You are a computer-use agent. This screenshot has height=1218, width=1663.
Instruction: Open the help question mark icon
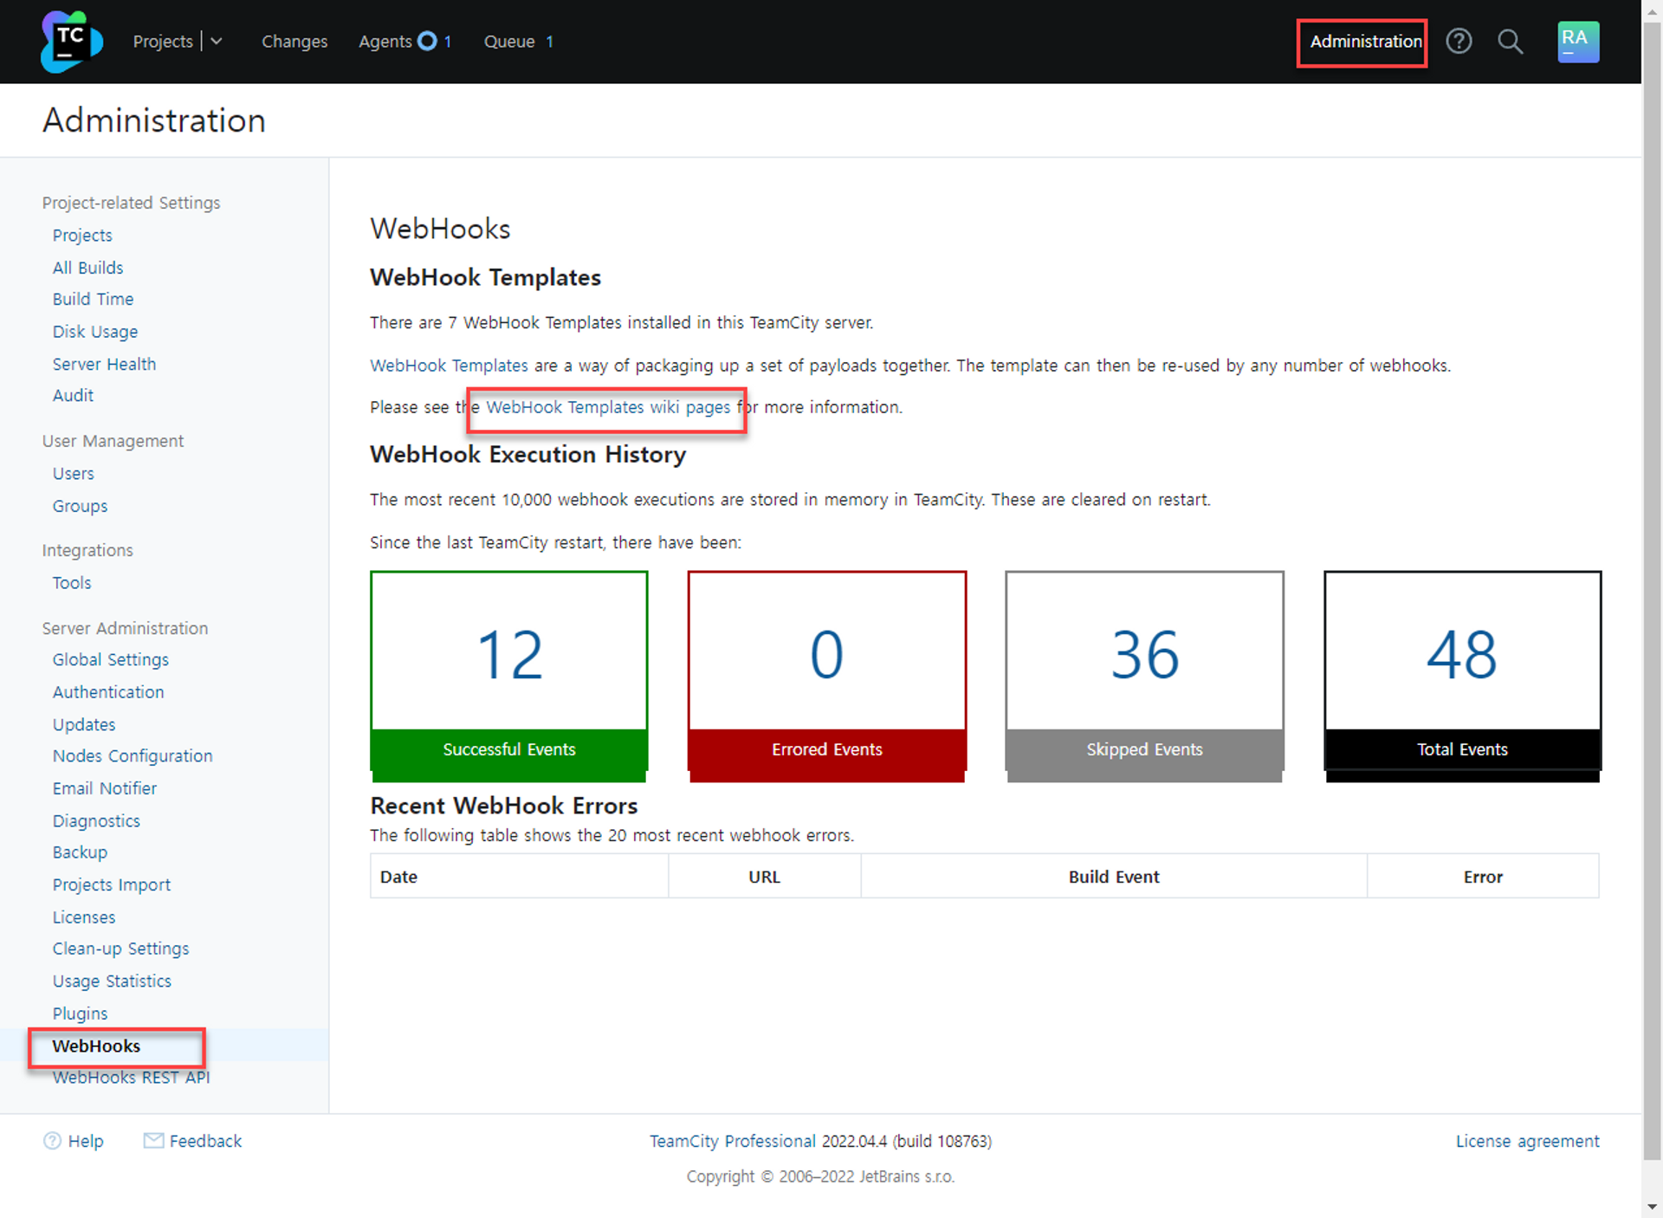[x=1459, y=42]
